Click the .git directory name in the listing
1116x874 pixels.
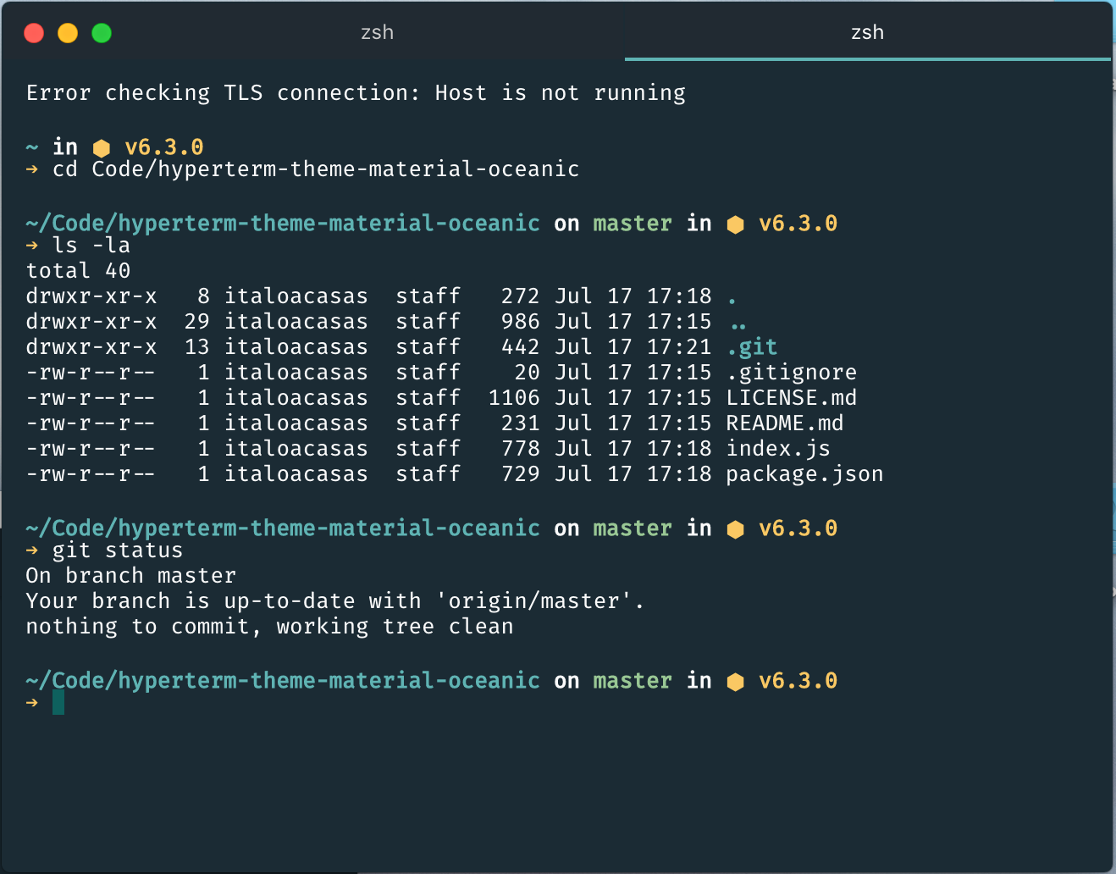pyautogui.click(x=752, y=347)
